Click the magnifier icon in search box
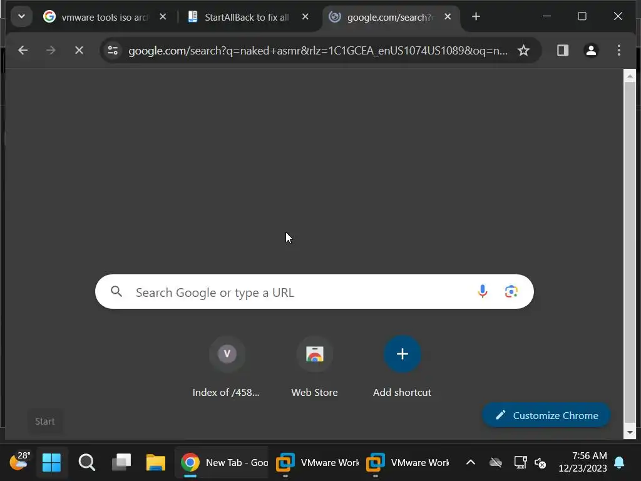 click(x=116, y=292)
